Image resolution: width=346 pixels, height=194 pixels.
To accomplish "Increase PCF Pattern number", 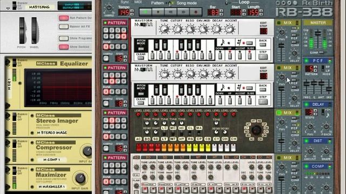I will click(316, 67).
